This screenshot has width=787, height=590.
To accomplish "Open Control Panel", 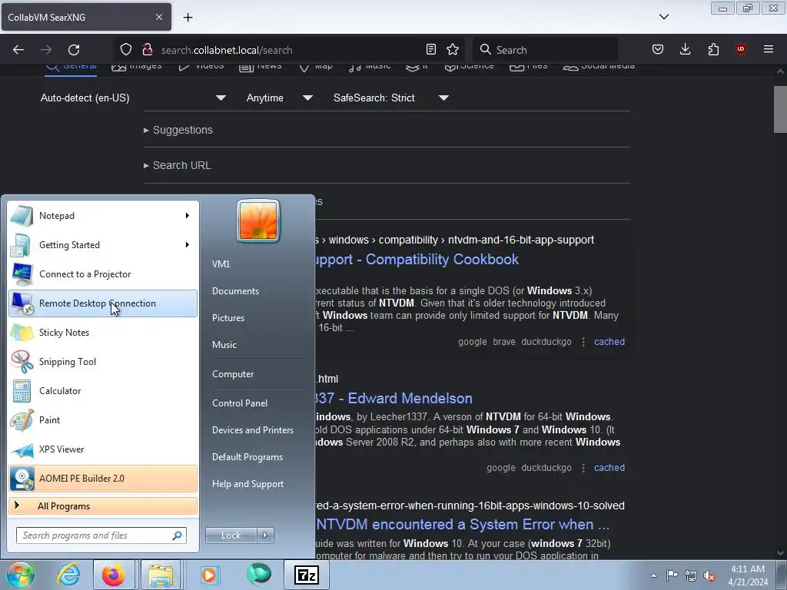I will pyautogui.click(x=240, y=403).
